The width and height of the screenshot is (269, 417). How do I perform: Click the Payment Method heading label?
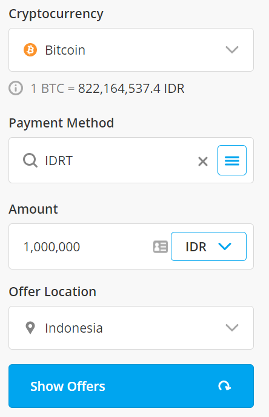(x=61, y=123)
